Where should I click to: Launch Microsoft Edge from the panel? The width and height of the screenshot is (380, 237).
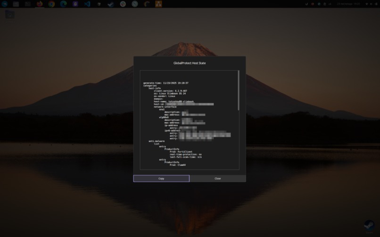[x=64, y=4]
